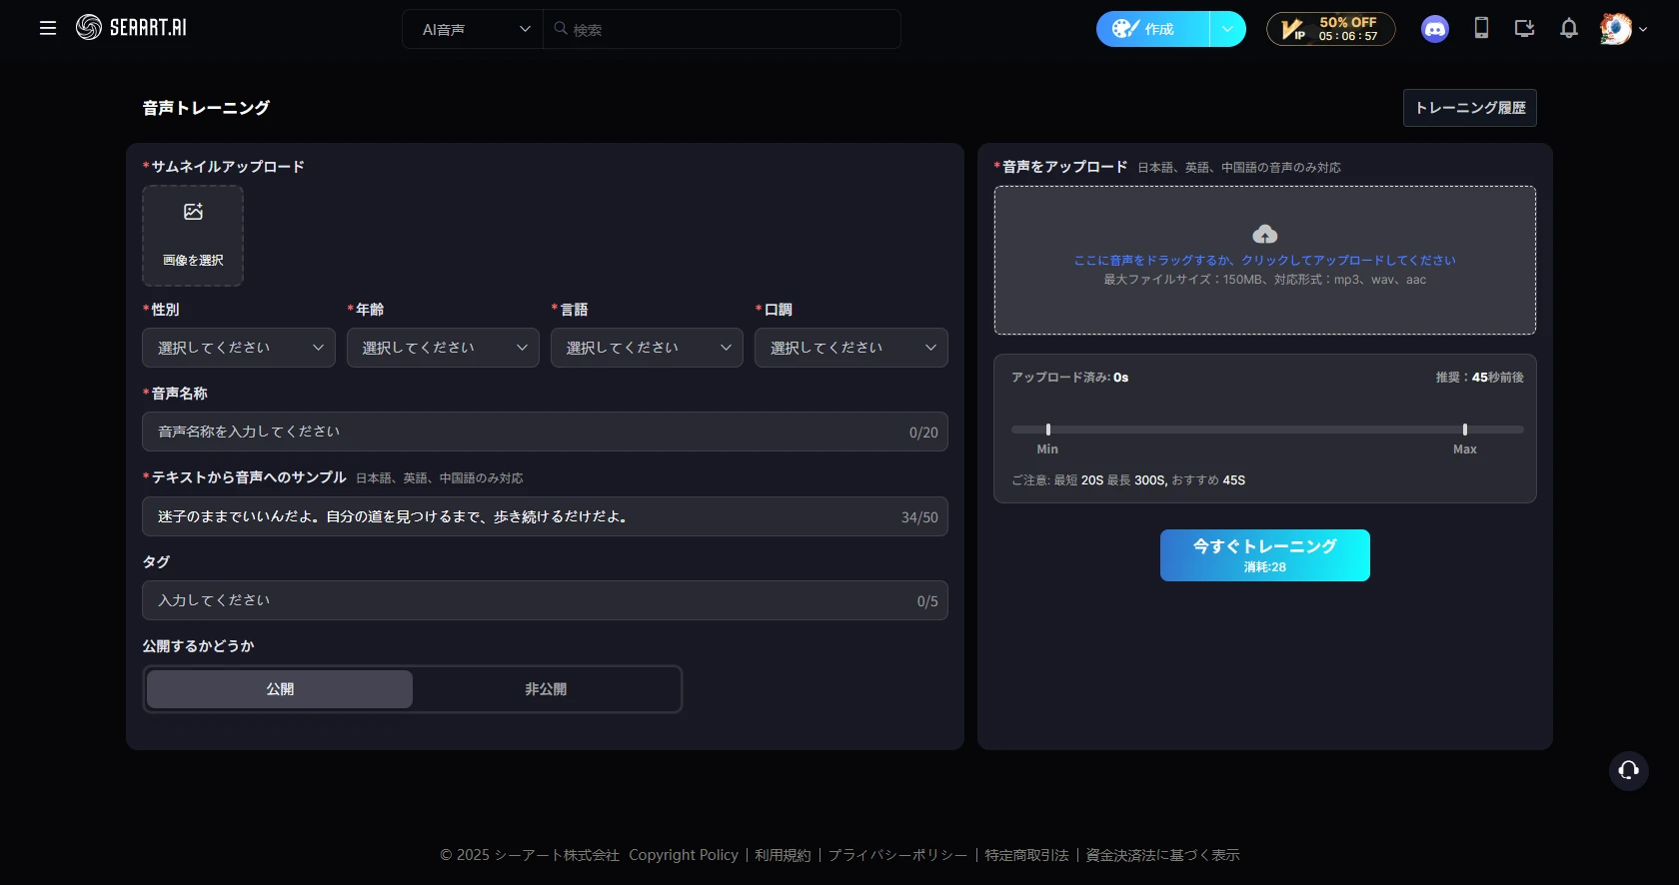Image resolution: width=1679 pixels, height=885 pixels.
Task: Expand the 年齢 dropdown
Action: point(443,348)
